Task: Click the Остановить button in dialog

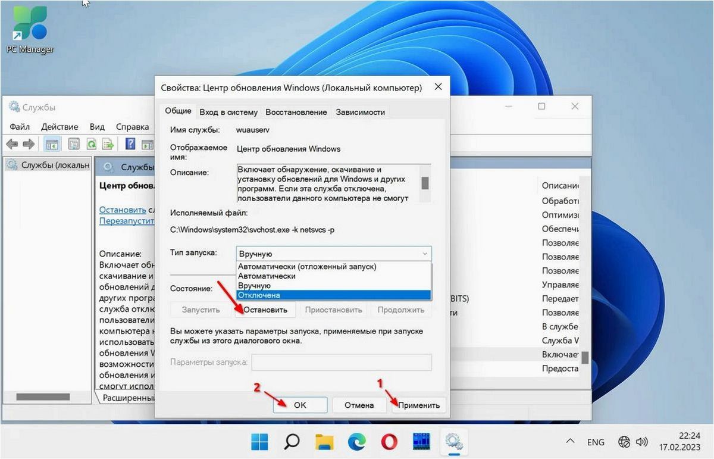Action: coord(265,310)
